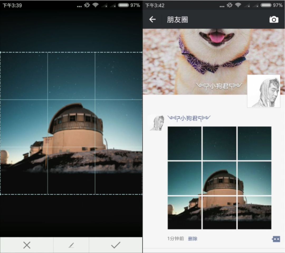Confirm the crop with the checkmark icon

coord(116,245)
